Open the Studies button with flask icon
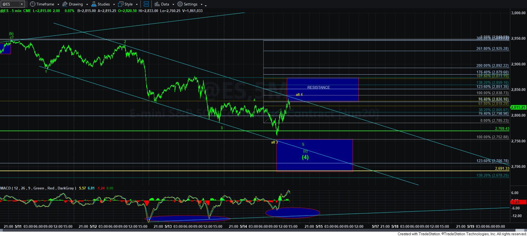Image resolution: width=527 pixels, height=236 pixels. tap(100, 4)
